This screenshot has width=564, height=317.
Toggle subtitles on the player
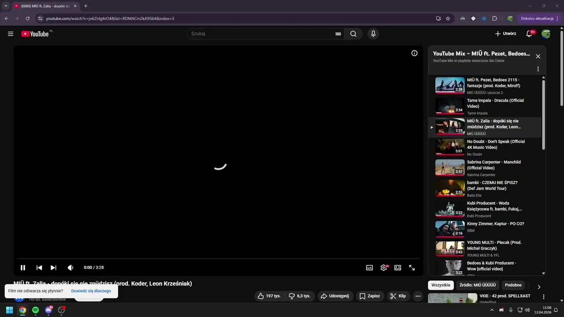click(x=369, y=268)
